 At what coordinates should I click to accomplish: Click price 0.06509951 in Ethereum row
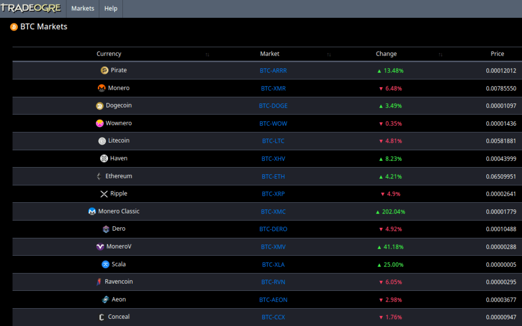tap(501, 177)
